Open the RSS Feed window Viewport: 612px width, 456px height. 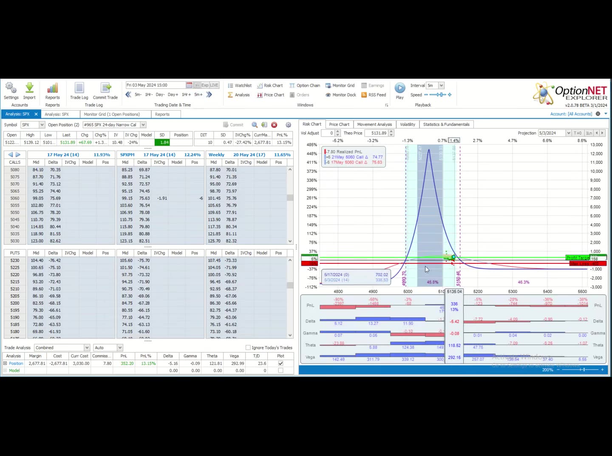coord(374,95)
